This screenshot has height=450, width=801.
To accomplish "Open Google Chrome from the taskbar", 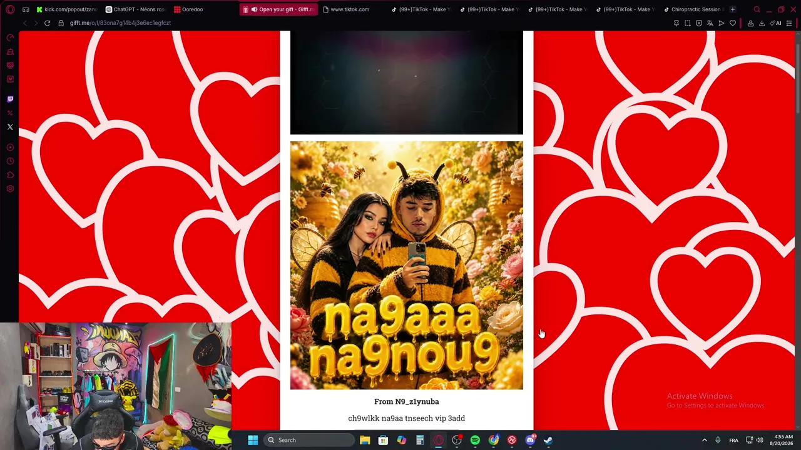I will 494,440.
